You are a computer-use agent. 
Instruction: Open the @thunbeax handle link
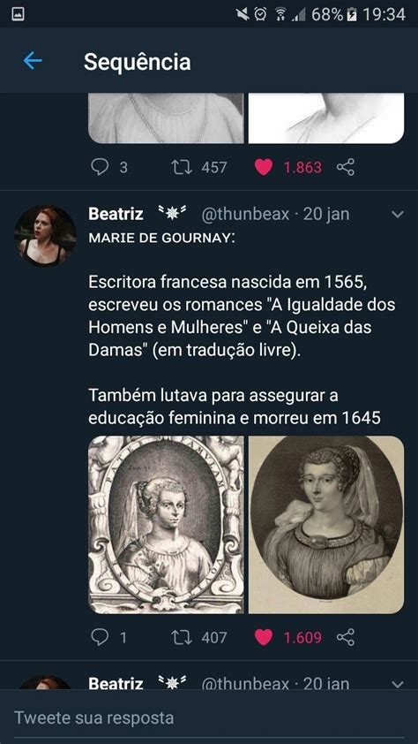(x=245, y=215)
